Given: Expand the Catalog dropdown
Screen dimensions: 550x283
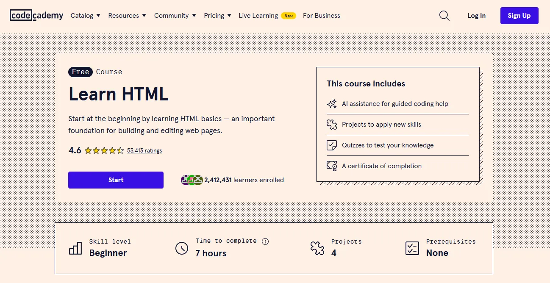Looking at the screenshot, I should coord(85,16).
